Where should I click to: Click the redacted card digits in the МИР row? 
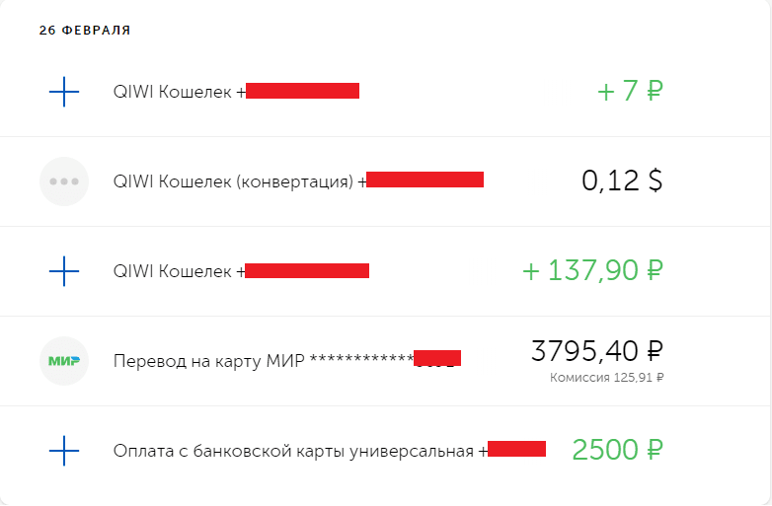[x=437, y=358]
